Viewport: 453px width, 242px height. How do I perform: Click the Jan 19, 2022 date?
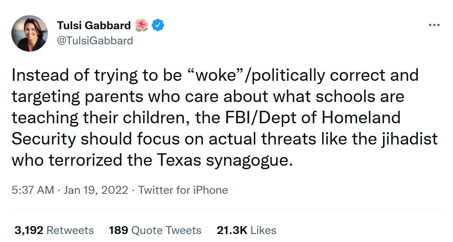pos(95,190)
